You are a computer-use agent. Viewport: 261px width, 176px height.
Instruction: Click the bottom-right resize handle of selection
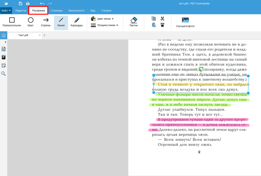point(248,93)
